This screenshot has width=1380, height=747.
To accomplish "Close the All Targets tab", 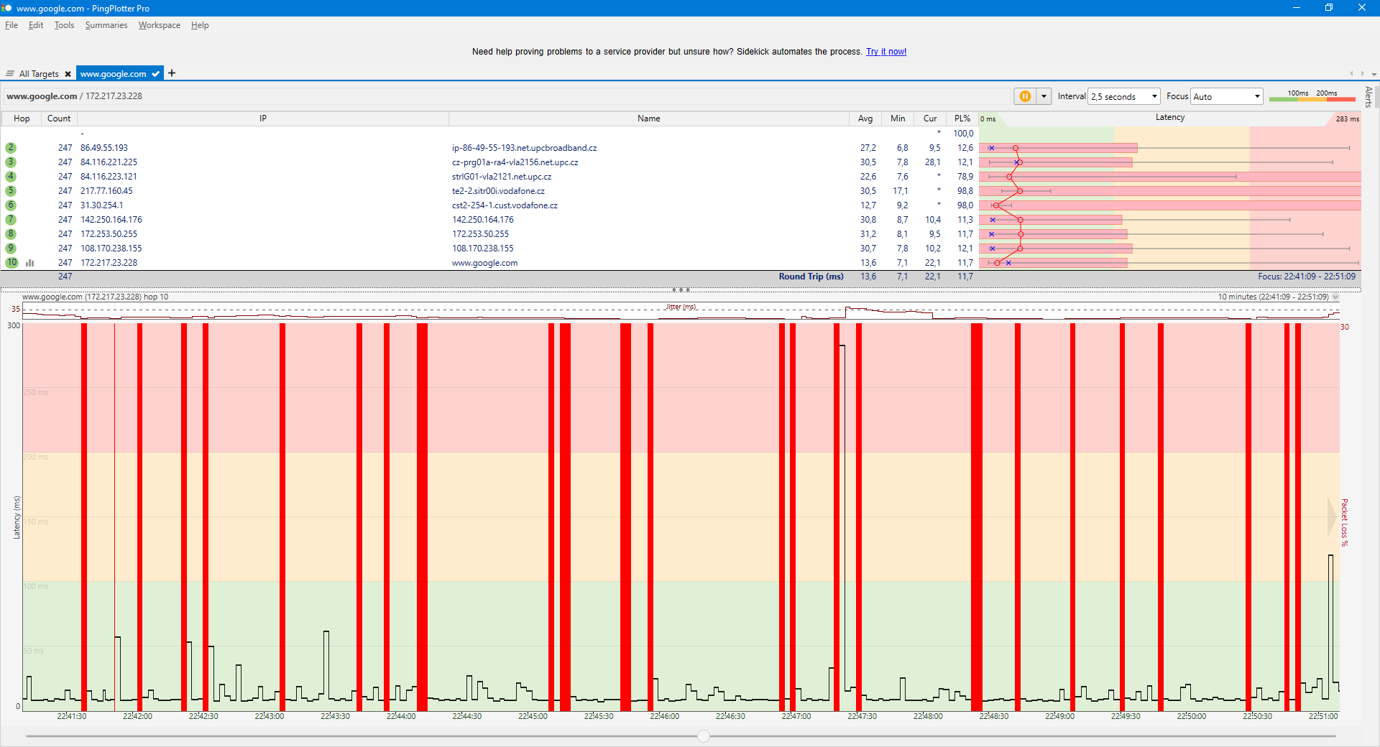I will [68, 74].
